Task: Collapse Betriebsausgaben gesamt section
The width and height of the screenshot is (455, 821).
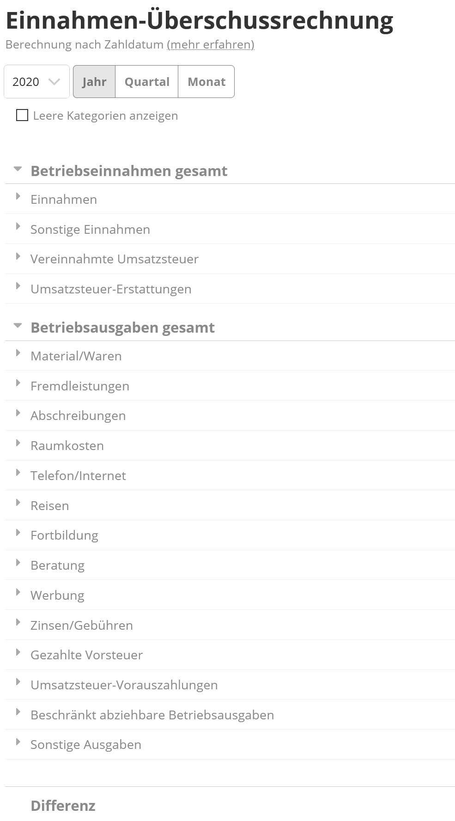Action: point(18,326)
